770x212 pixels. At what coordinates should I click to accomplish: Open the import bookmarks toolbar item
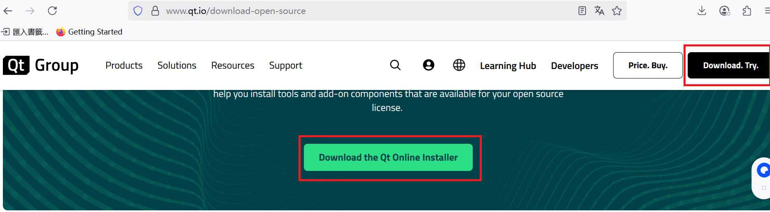(25, 32)
